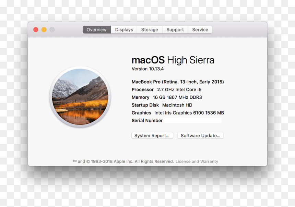
Task: Click the Processor 2.7 GHz Intel Core i5 line
Action: [x=166, y=90]
